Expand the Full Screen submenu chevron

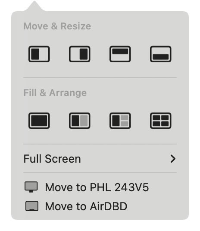173,159
